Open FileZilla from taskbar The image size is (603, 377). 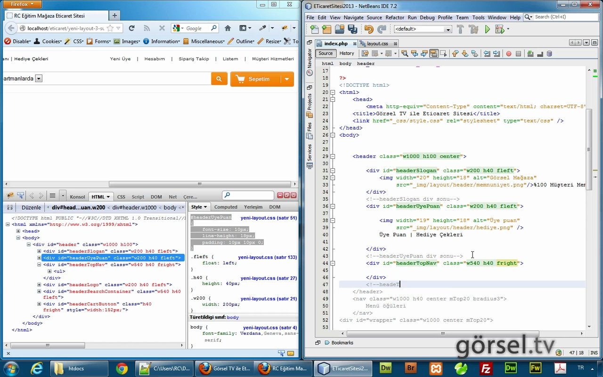click(x=486, y=368)
